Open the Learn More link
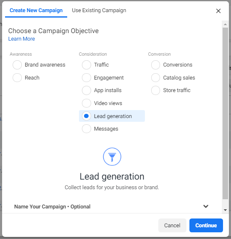Image resolution: width=231 pixels, height=239 pixels. 21,39
